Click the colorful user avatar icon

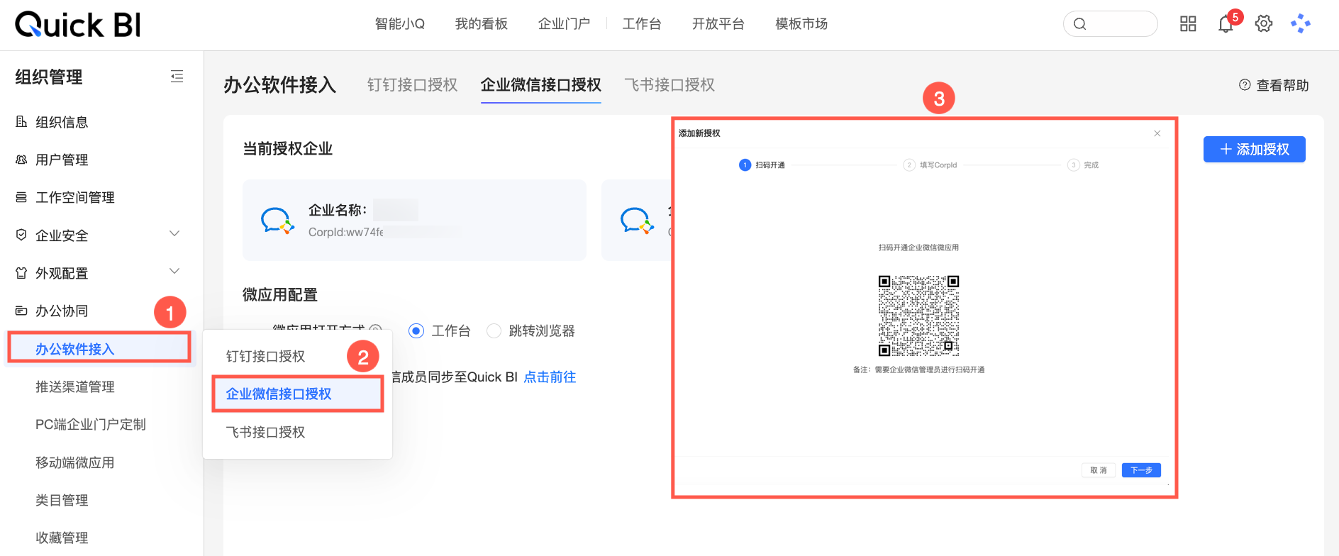pyautogui.click(x=1301, y=24)
